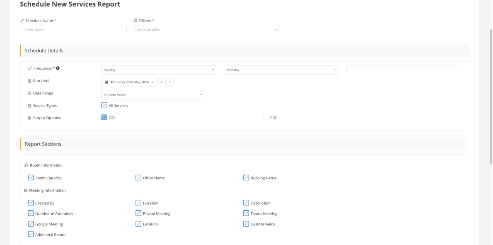Click the building icon beside Offices

[136, 21]
